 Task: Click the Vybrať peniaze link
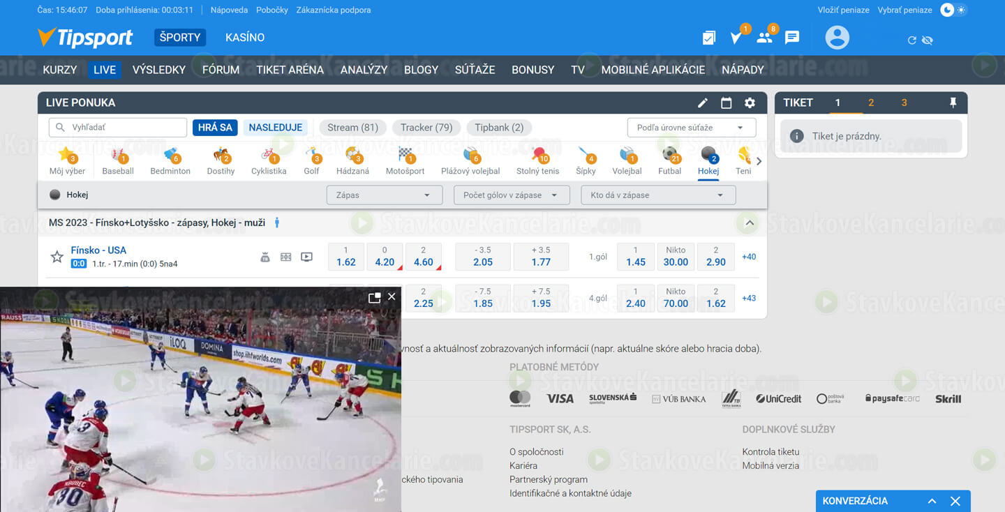pos(904,10)
